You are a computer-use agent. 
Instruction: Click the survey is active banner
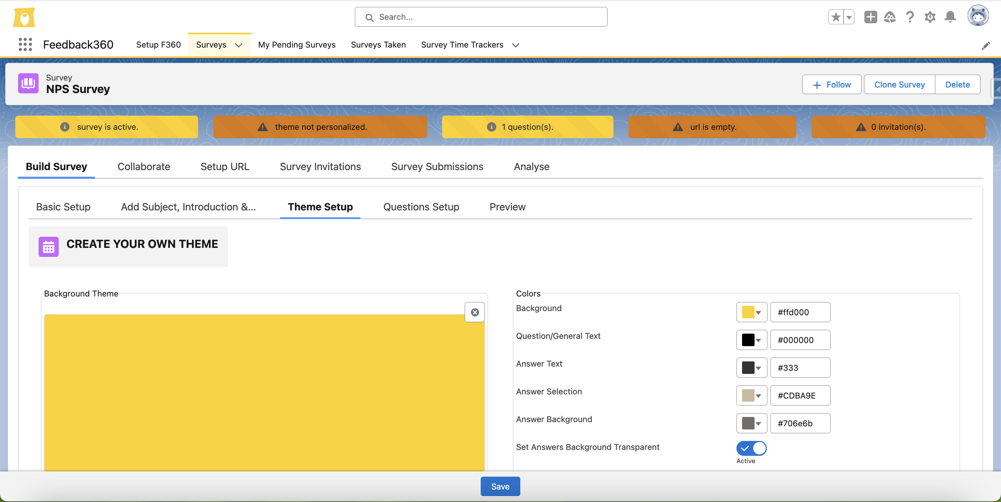(106, 127)
